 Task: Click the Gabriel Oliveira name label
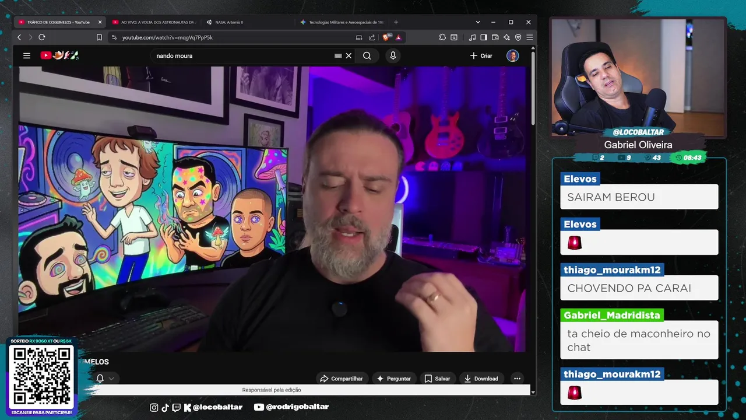pyautogui.click(x=638, y=145)
